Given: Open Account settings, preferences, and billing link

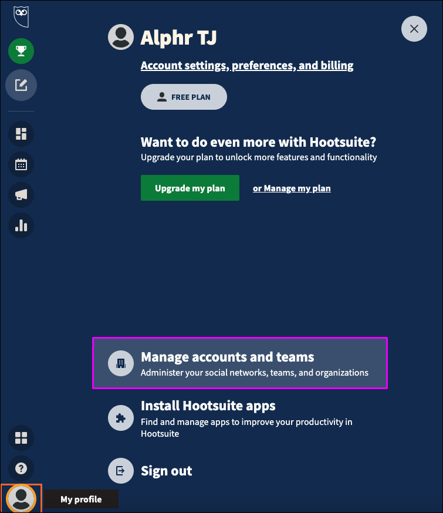Looking at the screenshot, I should point(247,66).
